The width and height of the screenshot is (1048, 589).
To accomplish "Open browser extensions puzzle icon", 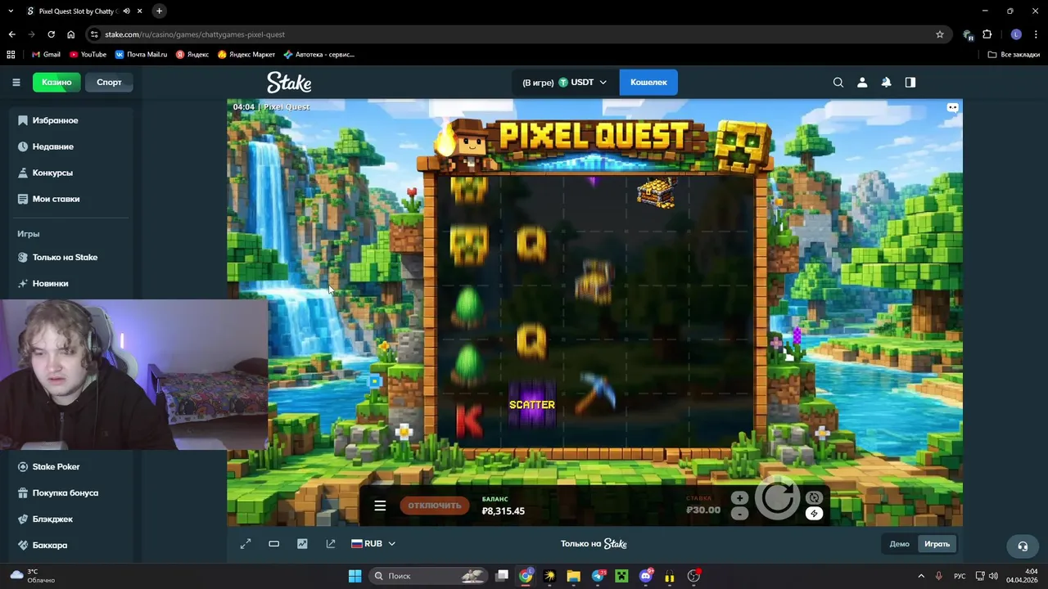I will (987, 34).
